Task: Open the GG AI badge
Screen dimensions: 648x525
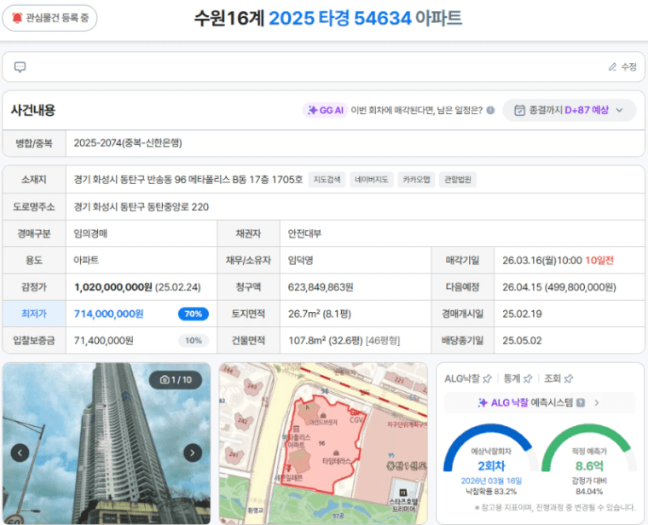Action: 325,110
